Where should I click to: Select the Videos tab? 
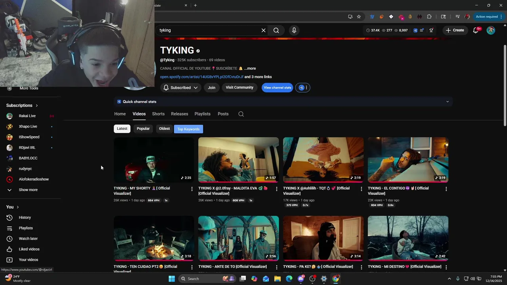pyautogui.click(x=139, y=114)
